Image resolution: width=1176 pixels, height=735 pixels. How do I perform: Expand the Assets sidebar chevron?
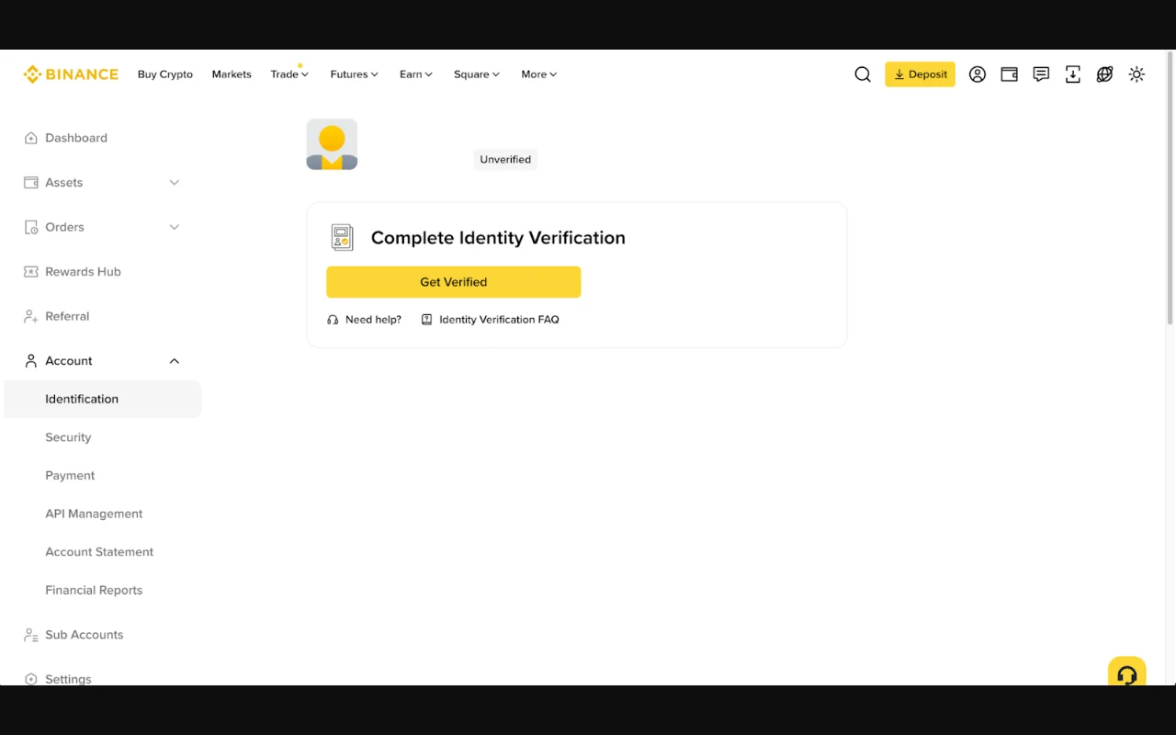pyautogui.click(x=175, y=183)
